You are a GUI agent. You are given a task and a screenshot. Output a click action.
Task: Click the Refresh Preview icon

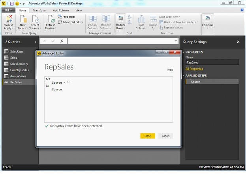coord(51,19)
